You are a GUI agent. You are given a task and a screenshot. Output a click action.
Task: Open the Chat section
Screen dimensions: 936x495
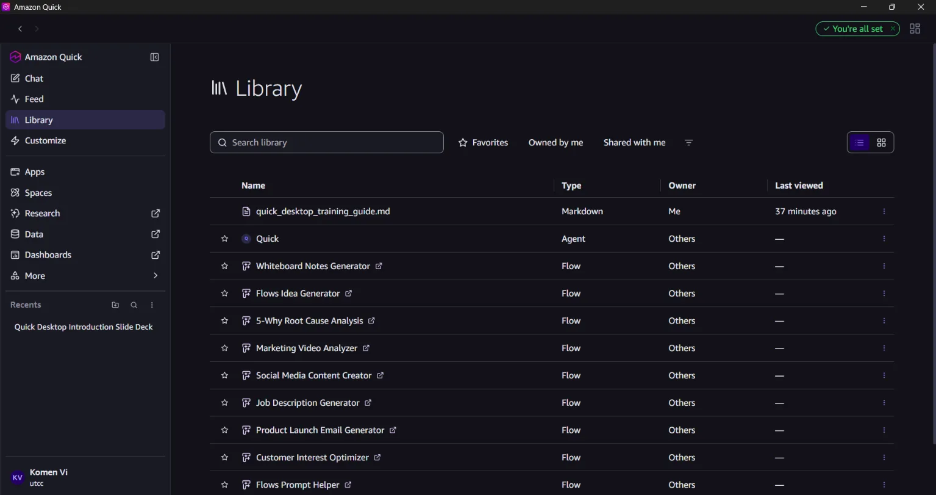85,78
